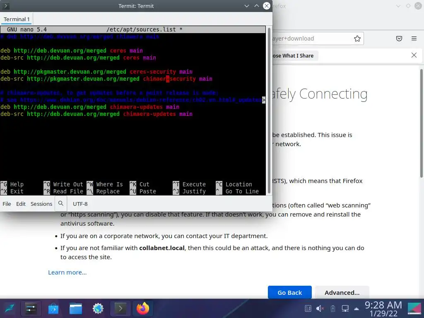The image size is (424, 318).
Task: Click nano Location shortcut label
Action: (239, 184)
